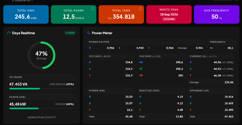The width and height of the screenshot is (242, 125).
Task: Click the 45,48 kW value in Daya Realtime
Action: pos(18,104)
